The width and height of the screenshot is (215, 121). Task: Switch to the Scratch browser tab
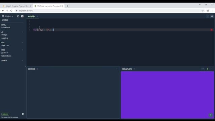tap(17, 6)
